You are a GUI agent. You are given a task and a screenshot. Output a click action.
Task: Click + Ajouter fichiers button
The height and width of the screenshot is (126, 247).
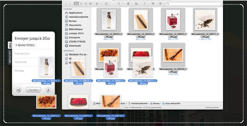25,45
